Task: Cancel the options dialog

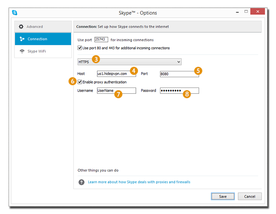Action: point(250,196)
